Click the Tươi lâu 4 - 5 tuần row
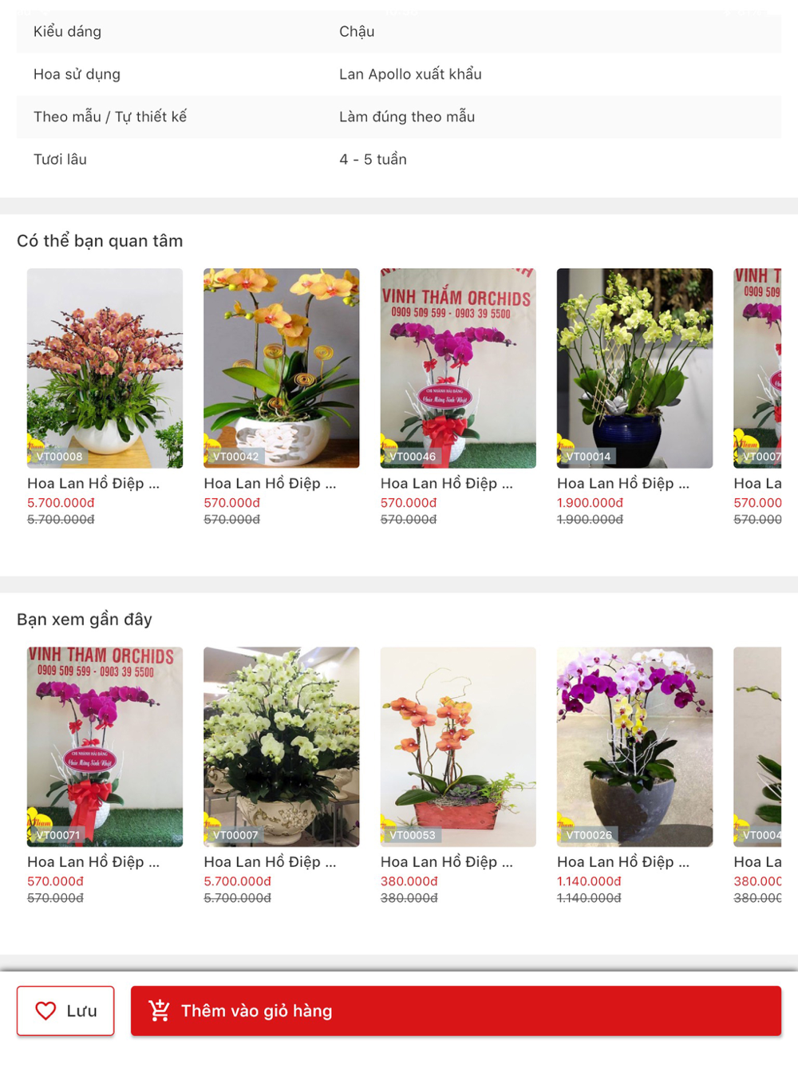 (x=399, y=160)
